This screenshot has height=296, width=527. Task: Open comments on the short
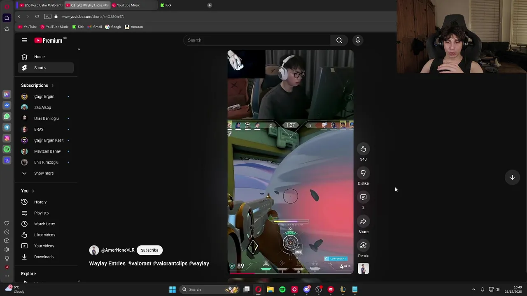click(363, 197)
